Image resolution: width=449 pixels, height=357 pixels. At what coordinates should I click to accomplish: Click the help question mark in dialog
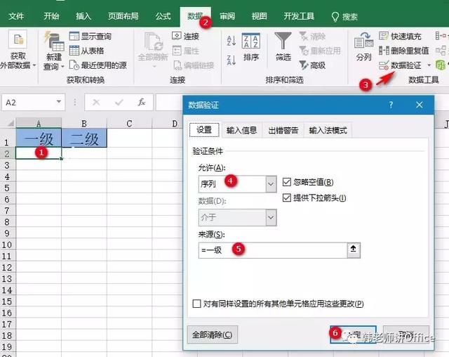tap(391, 105)
